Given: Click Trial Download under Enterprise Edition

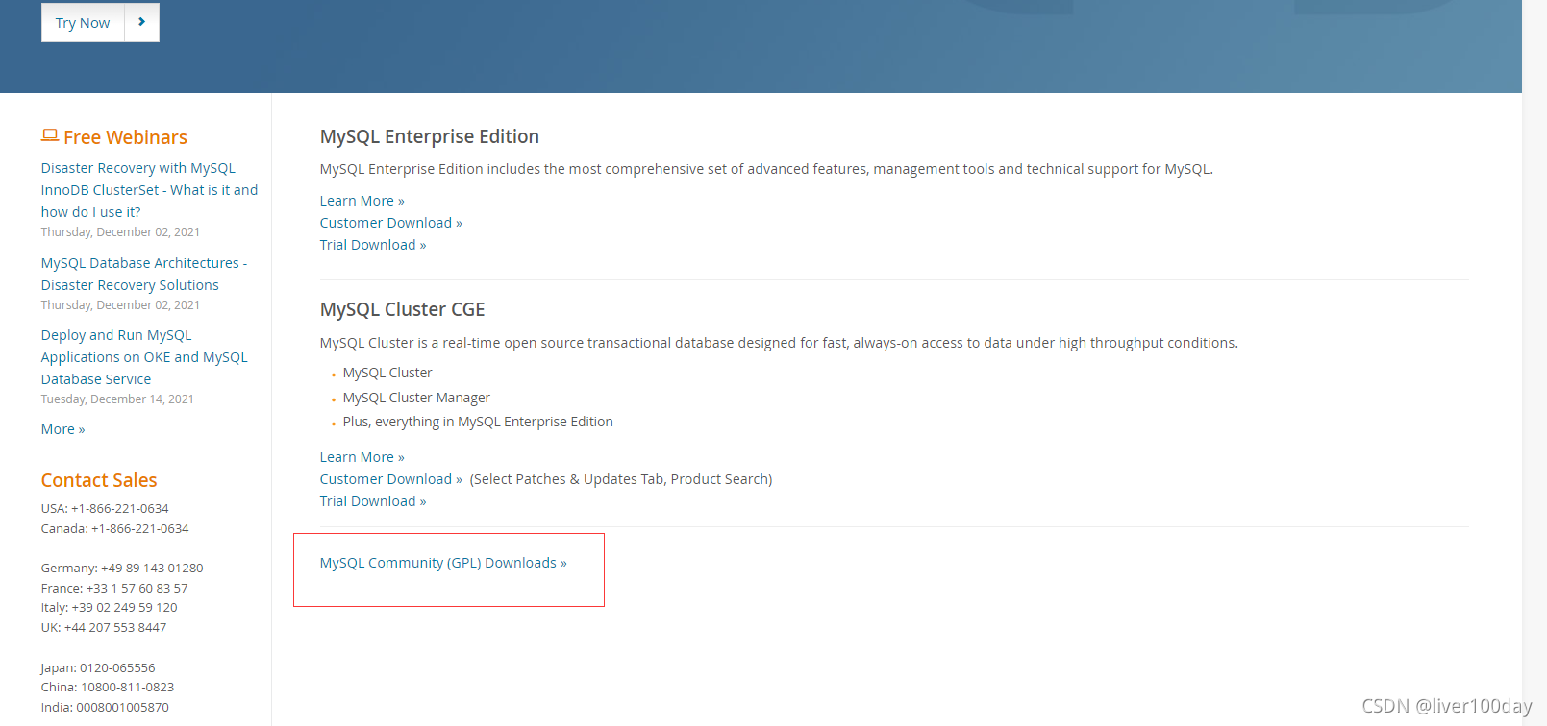Looking at the screenshot, I should point(372,245).
